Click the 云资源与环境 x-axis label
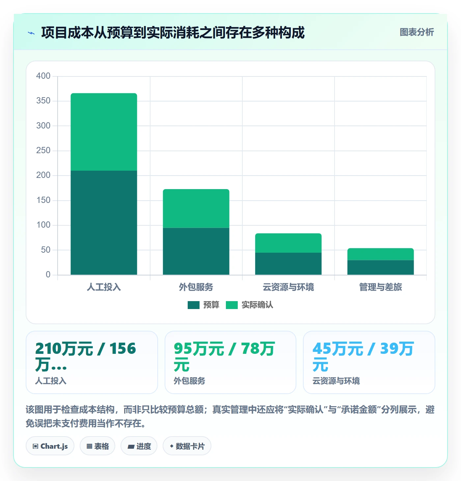The width and height of the screenshot is (461, 481). 288,287
